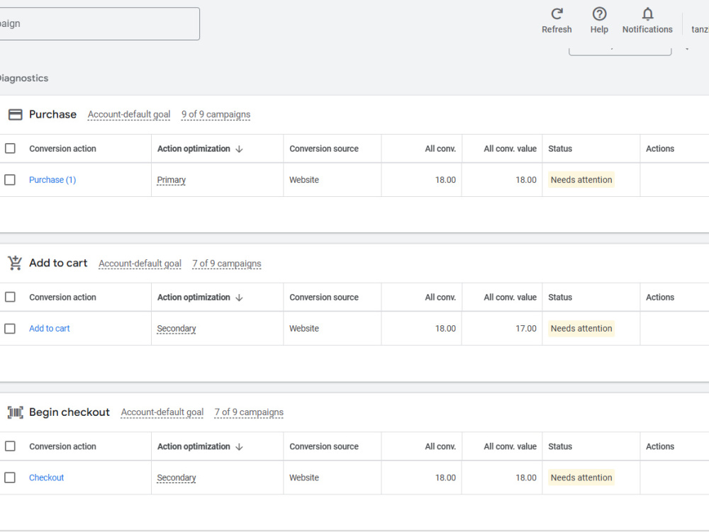Viewport: 709px width, 532px height.
Task: Click 9 of 9 campaigns link
Action: 216,114
